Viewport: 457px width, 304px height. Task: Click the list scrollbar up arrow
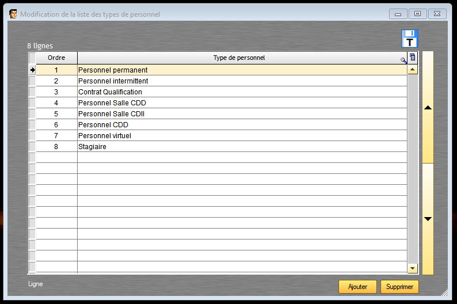tap(413, 69)
